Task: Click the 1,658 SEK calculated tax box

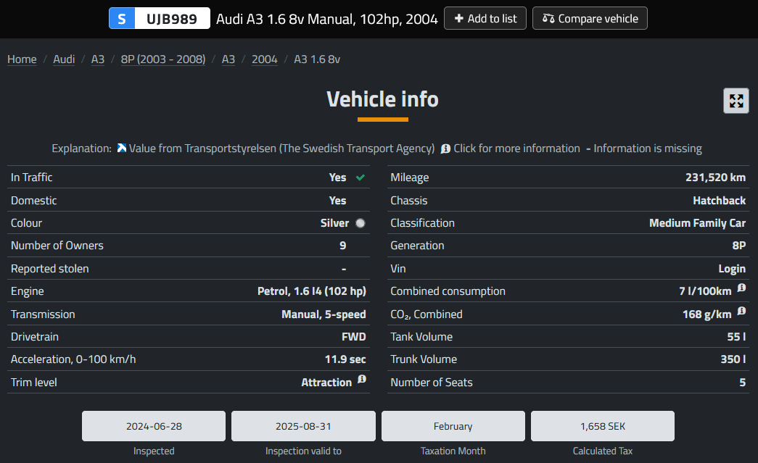Action: click(602, 426)
